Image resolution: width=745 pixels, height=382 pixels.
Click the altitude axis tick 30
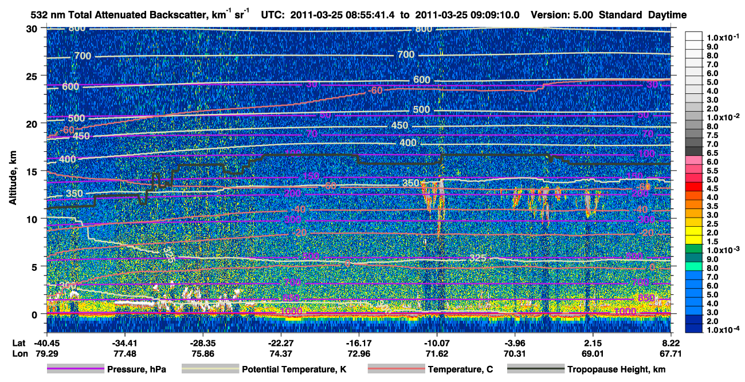33,28
